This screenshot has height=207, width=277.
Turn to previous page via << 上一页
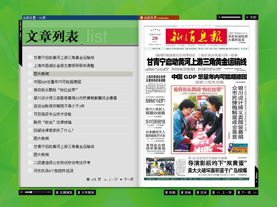[222, 192]
